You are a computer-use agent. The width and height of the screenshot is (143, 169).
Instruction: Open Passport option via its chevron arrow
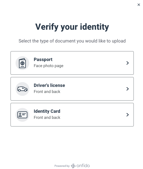click(127, 63)
